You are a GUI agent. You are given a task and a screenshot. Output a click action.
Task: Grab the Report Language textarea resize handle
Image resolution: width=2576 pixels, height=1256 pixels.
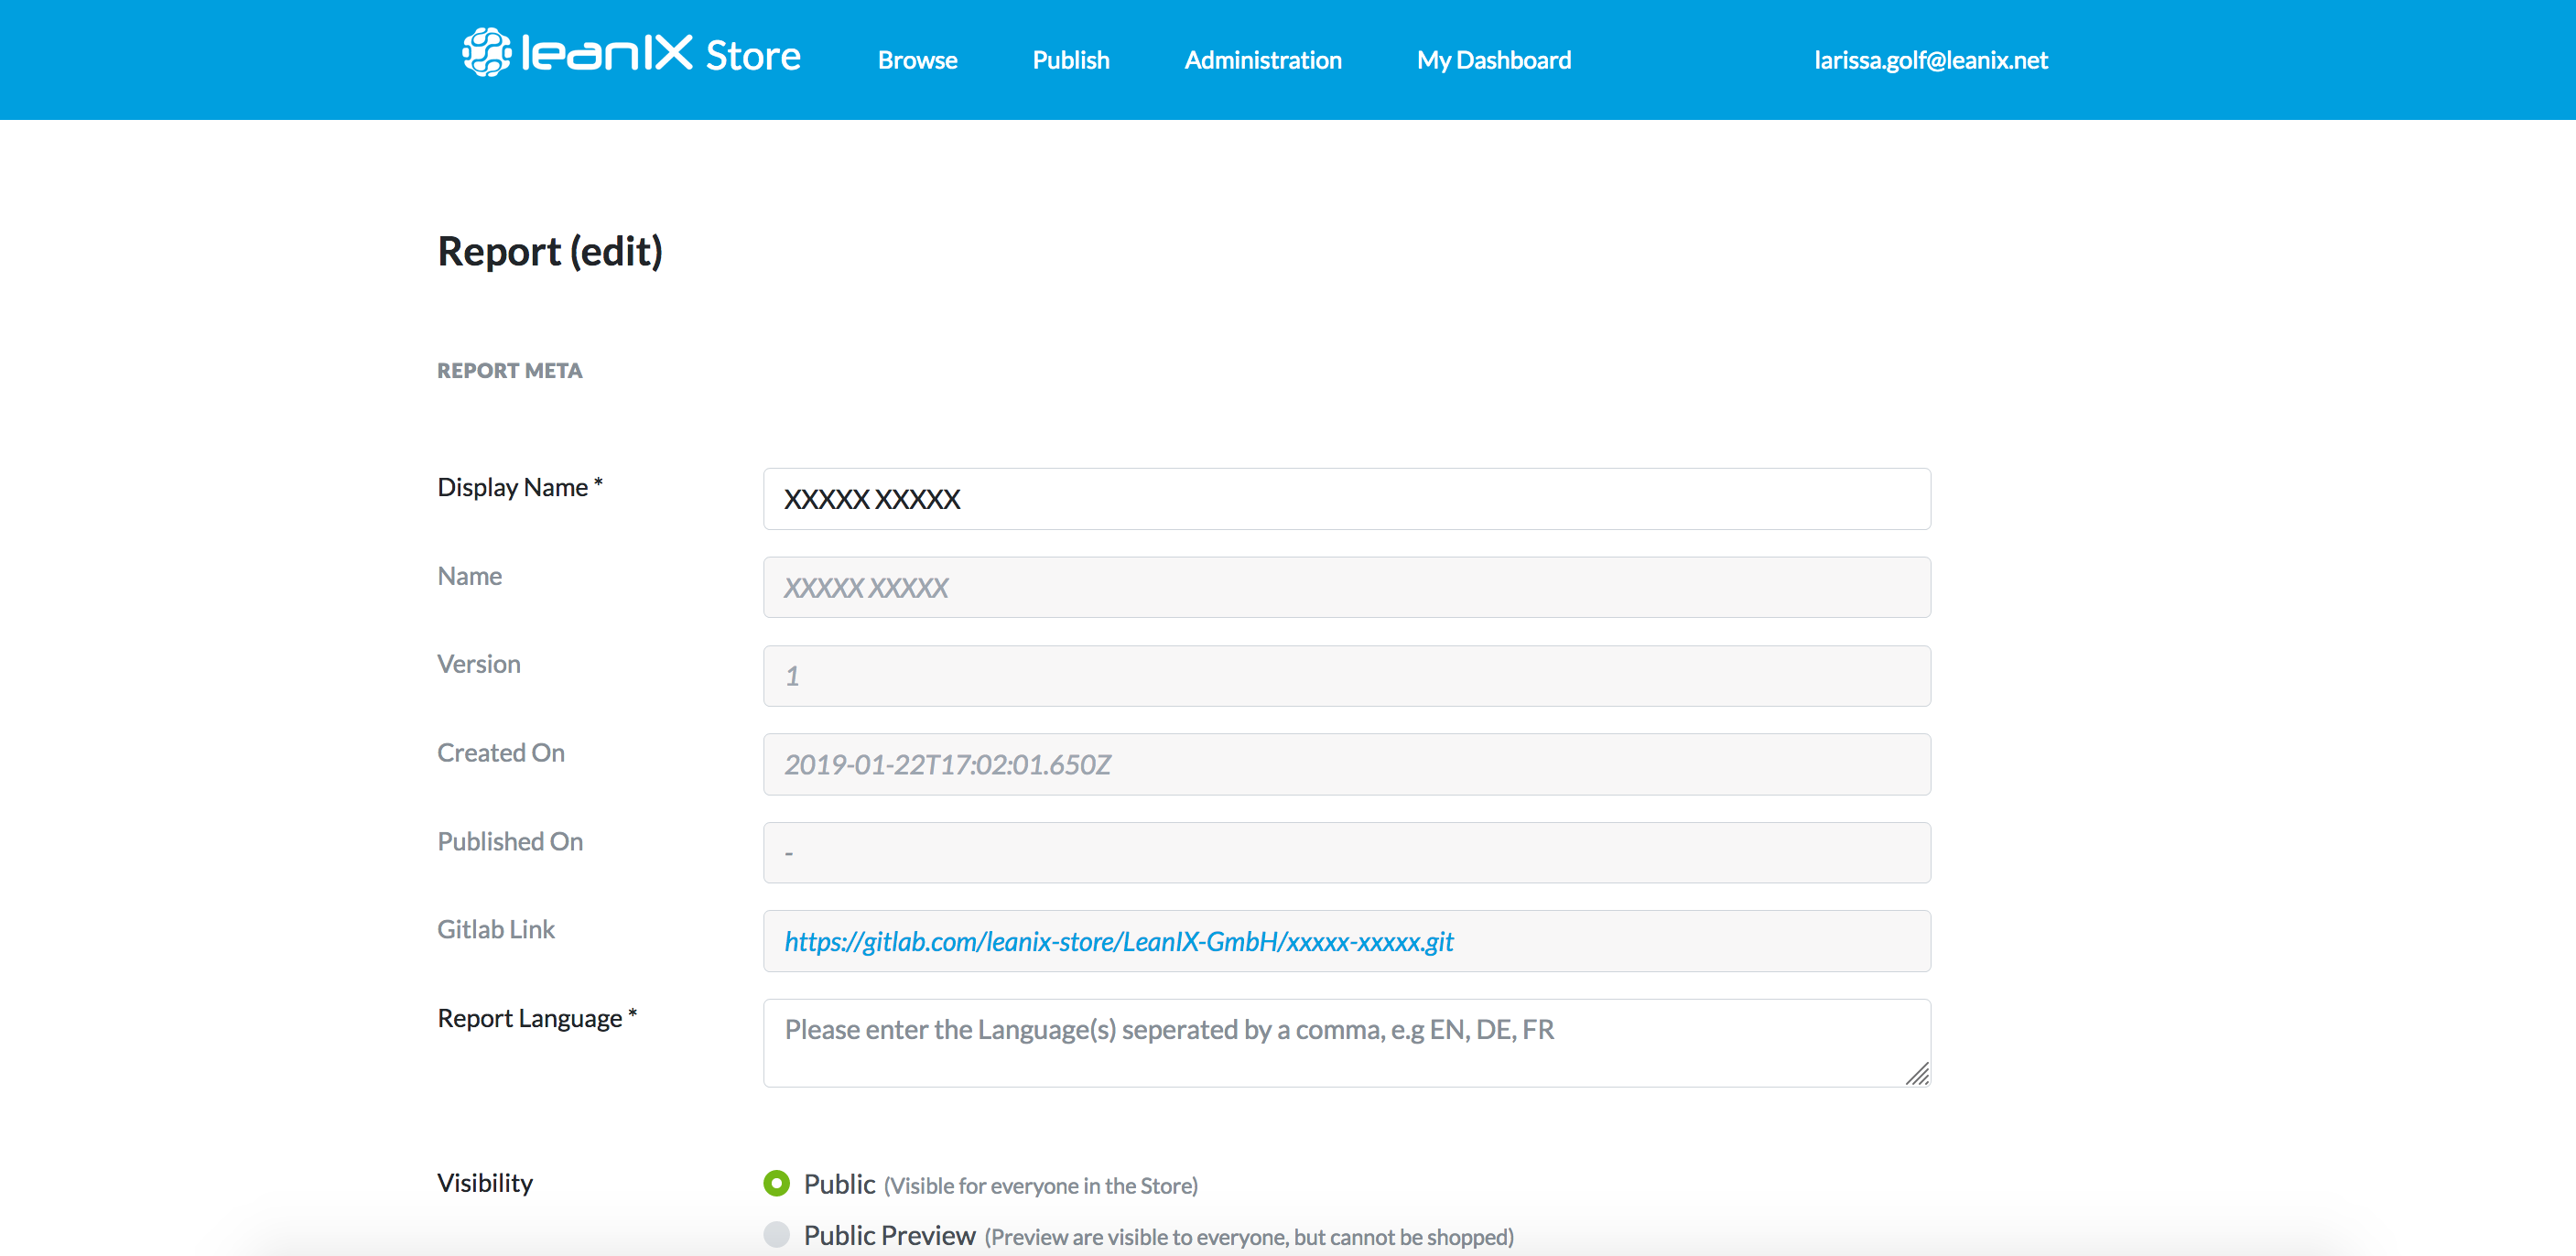click(x=1917, y=1074)
